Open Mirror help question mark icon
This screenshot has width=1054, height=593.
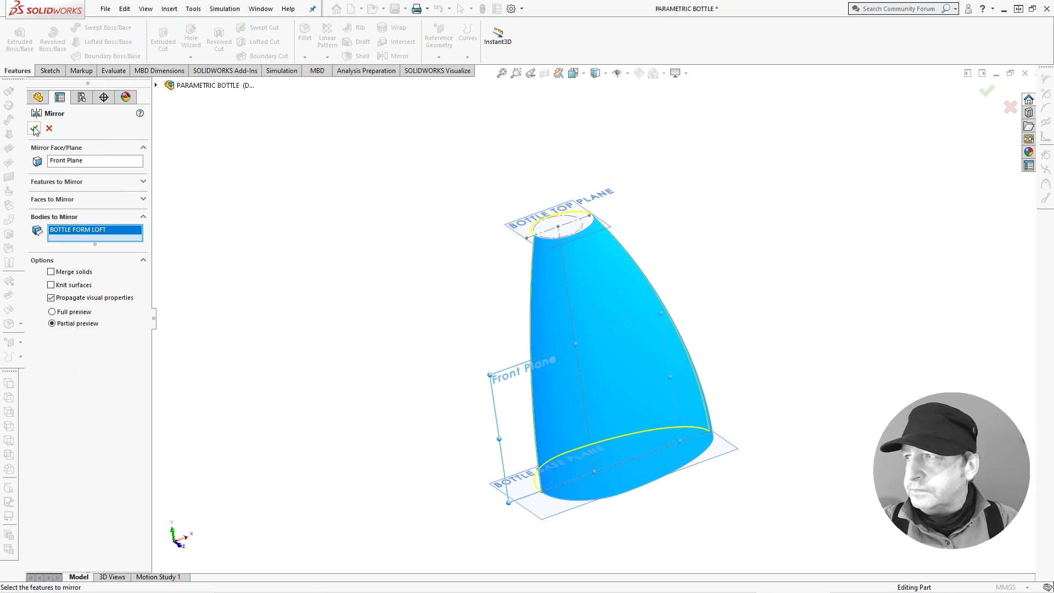[x=140, y=113]
